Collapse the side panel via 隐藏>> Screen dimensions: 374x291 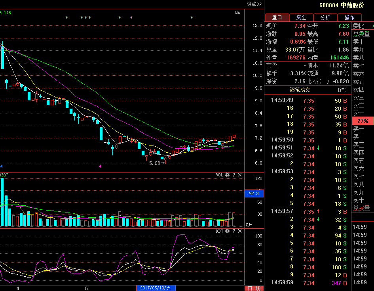254,4
